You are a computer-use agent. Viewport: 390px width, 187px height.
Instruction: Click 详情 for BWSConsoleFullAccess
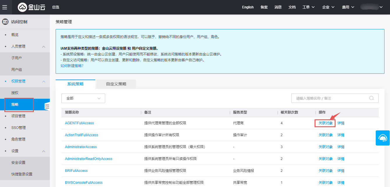[x=341, y=183]
